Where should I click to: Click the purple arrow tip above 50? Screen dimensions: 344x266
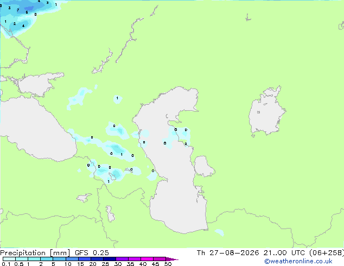coord(171,259)
